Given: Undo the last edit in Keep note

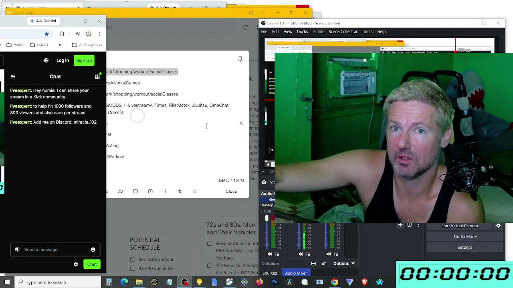Looking at the screenshot, I should pyautogui.click(x=180, y=191).
